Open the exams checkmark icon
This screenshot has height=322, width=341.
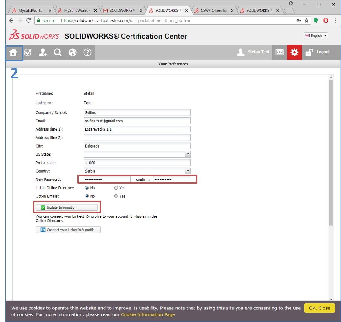point(28,52)
